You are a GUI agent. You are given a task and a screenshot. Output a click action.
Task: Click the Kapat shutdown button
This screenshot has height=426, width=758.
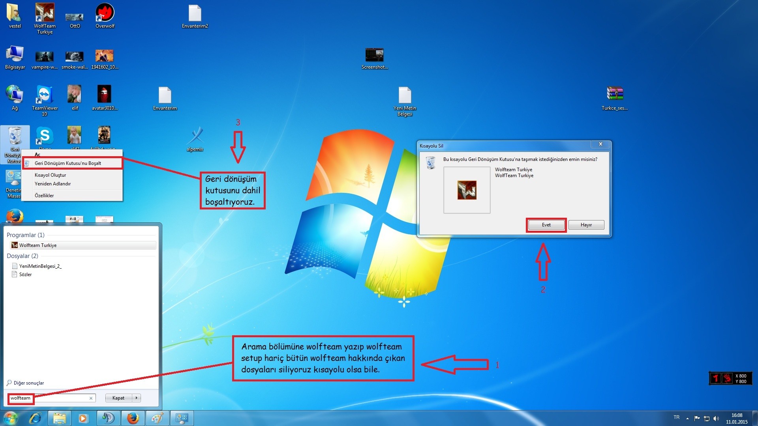pyautogui.click(x=118, y=398)
